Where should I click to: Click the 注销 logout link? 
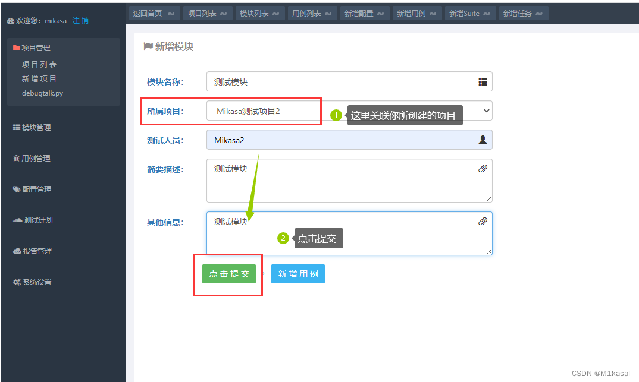coord(80,21)
